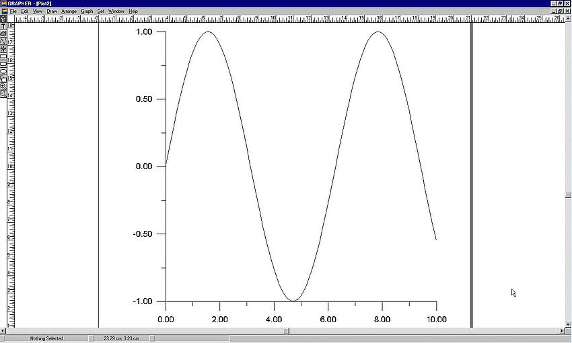The width and height of the screenshot is (572, 343).
Task: Click the '-0.50' Y axis label
Action: click(x=143, y=234)
